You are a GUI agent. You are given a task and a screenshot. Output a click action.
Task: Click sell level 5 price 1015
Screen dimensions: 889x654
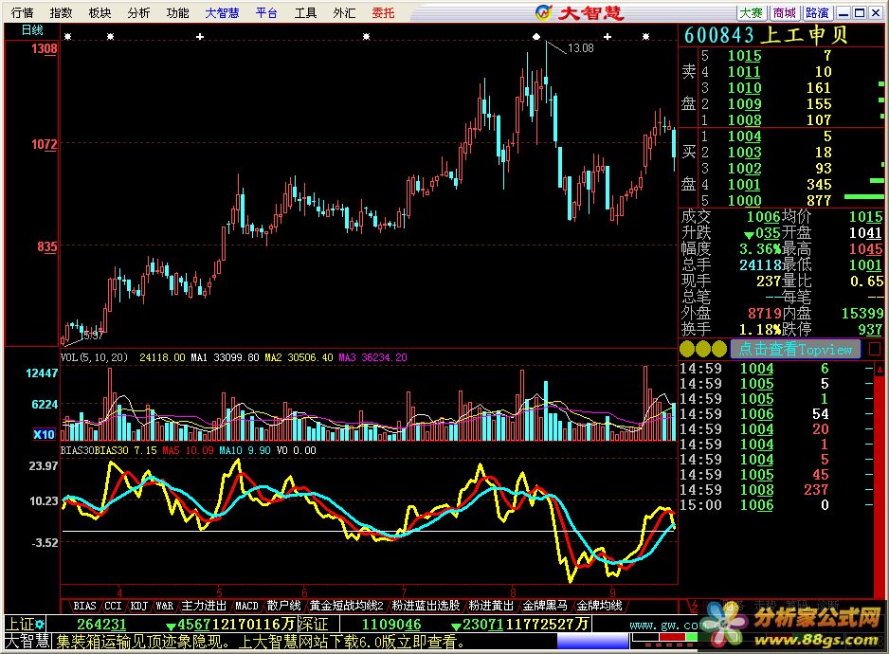coord(744,56)
